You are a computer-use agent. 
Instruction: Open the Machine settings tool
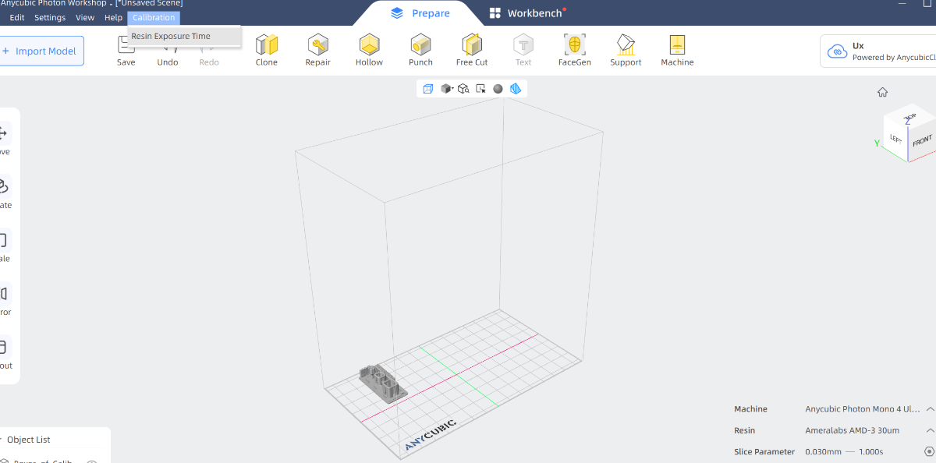677,51
